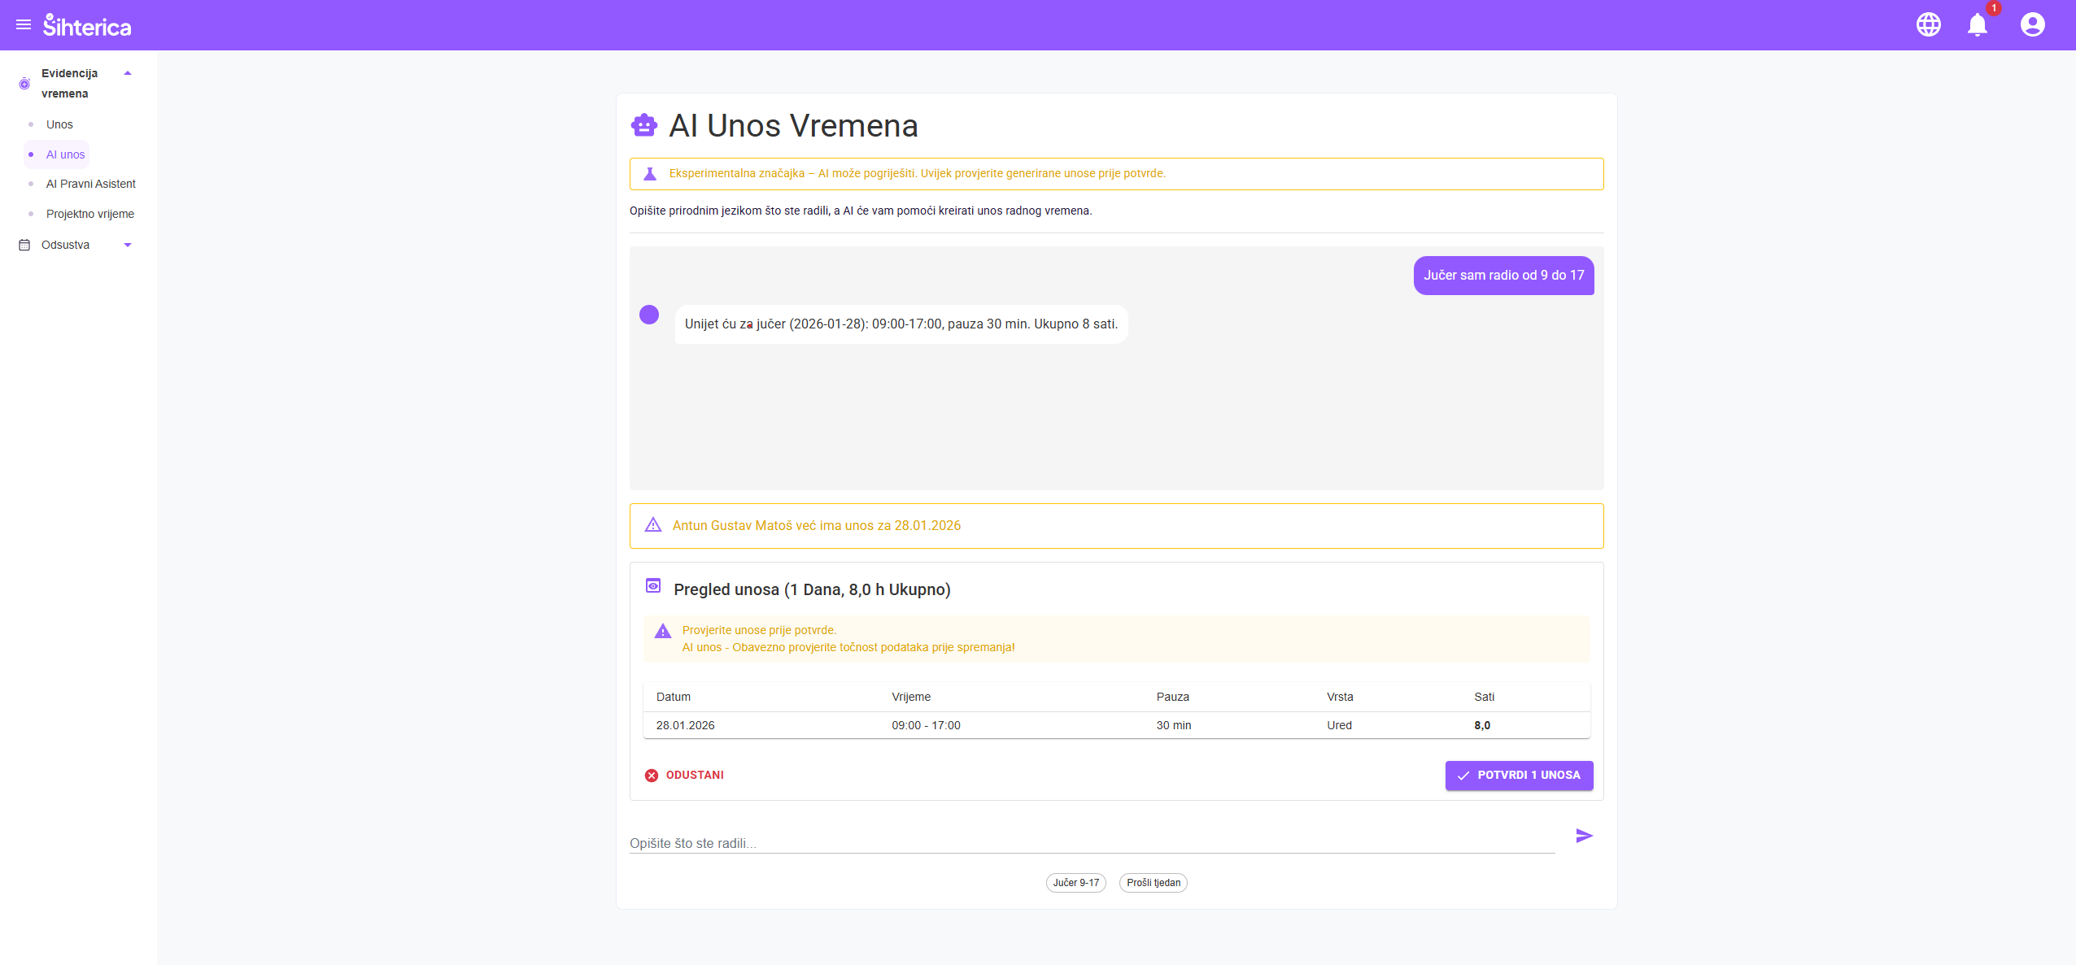Screen dimensions: 2076x965
Task: Open the hamburger navigation menu
Action: pos(24,25)
